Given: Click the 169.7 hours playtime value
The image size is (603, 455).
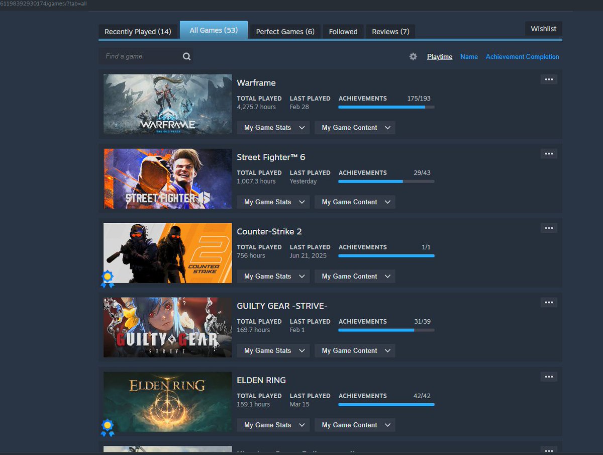Looking at the screenshot, I should [253, 330].
